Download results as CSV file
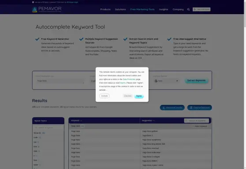The width and height of the screenshot is (246, 169). point(172,108)
